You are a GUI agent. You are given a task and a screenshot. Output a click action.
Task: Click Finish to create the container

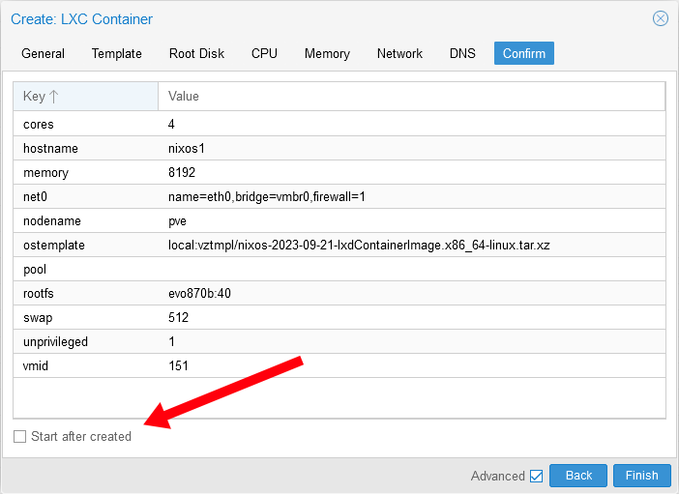click(641, 476)
